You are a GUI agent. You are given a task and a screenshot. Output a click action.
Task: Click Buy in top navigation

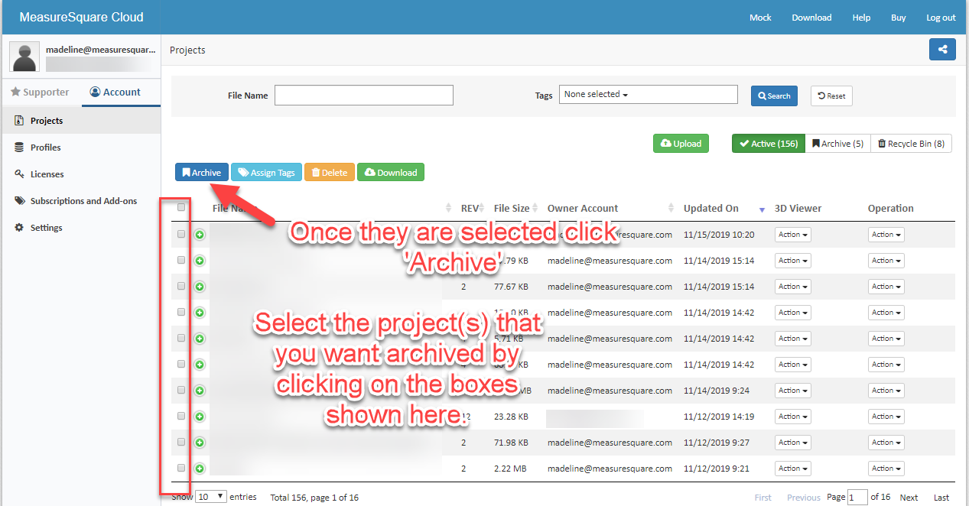tap(899, 18)
